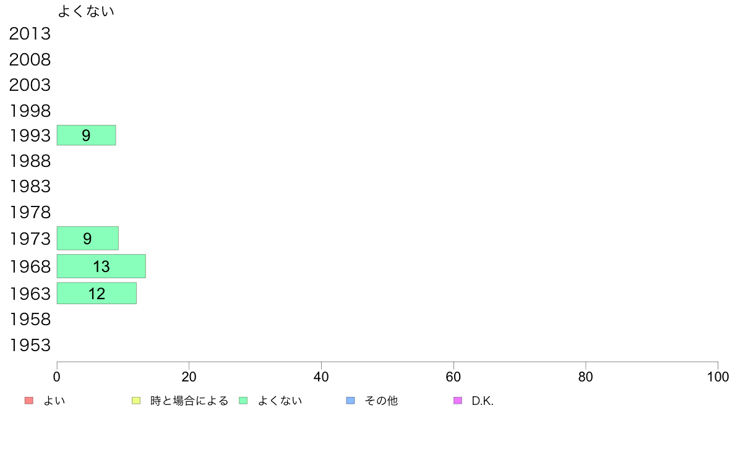Click the 40 x-axis tick label
This screenshot has height=455, width=735.
click(321, 376)
